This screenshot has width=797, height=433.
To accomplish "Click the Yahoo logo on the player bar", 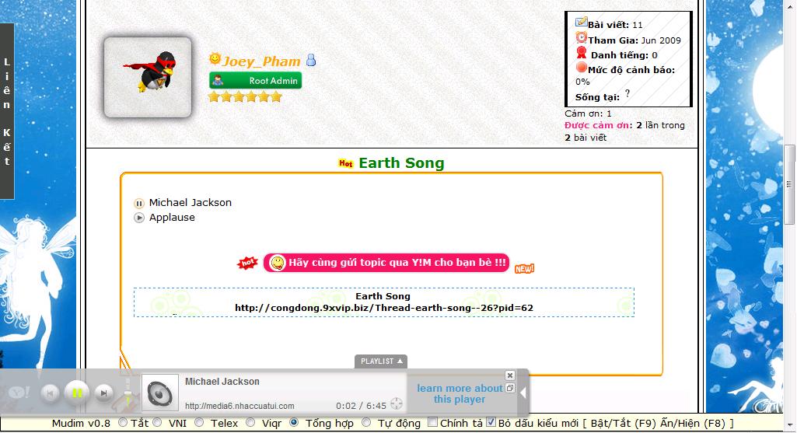I will 19,394.
